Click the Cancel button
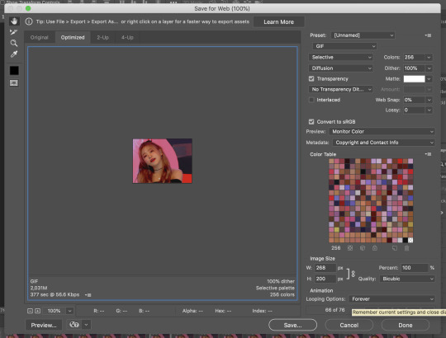This screenshot has width=446, height=338. pyautogui.click(x=349, y=325)
